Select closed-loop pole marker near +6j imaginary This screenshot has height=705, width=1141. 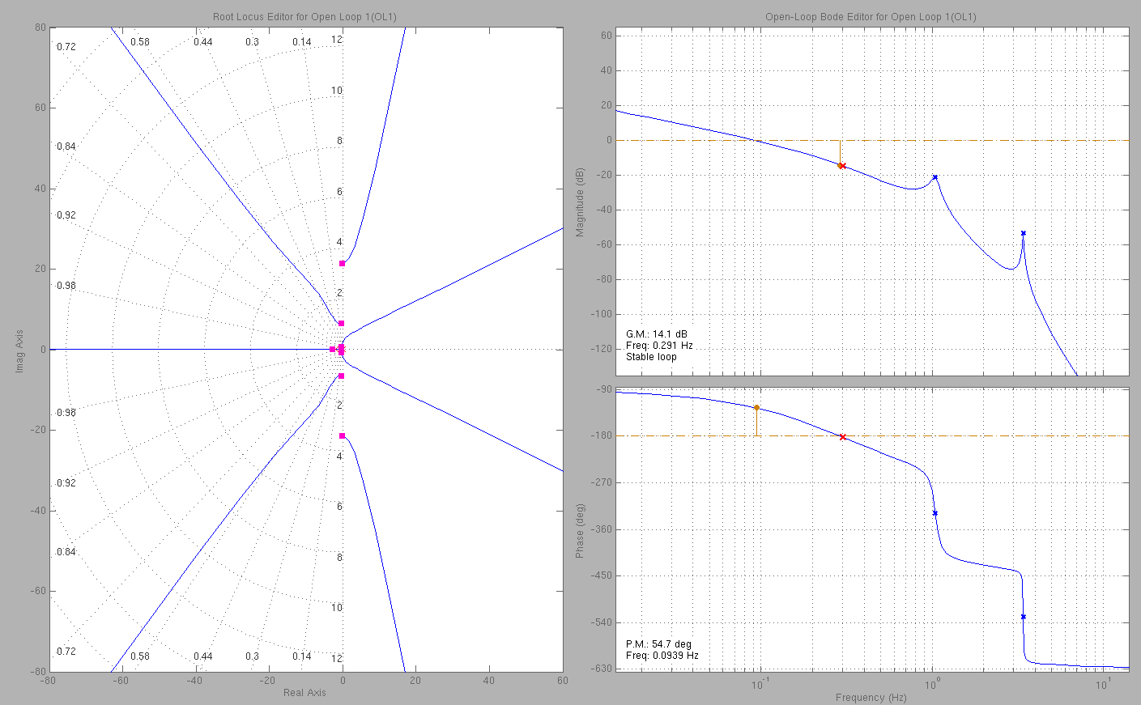pos(342,324)
